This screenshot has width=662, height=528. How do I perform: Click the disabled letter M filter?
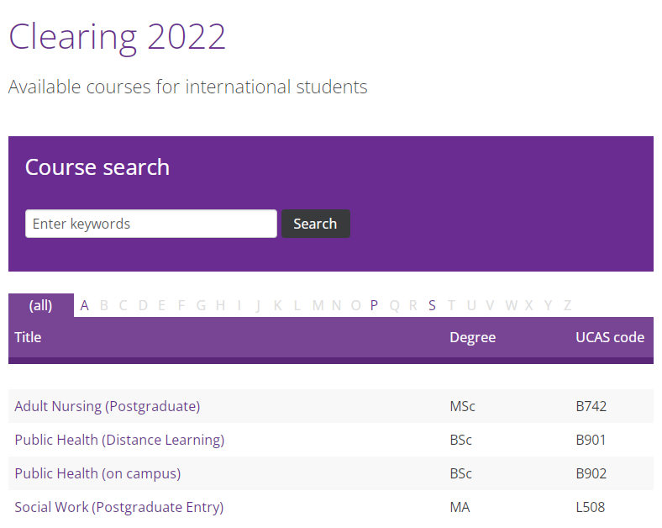tap(318, 305)
